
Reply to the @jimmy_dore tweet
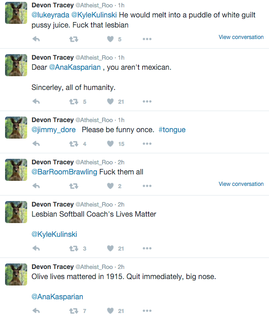tap(36, 144)
